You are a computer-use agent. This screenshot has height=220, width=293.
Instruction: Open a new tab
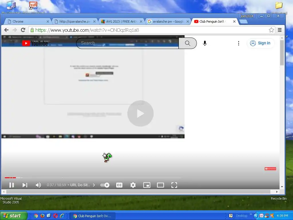point(243,22)
